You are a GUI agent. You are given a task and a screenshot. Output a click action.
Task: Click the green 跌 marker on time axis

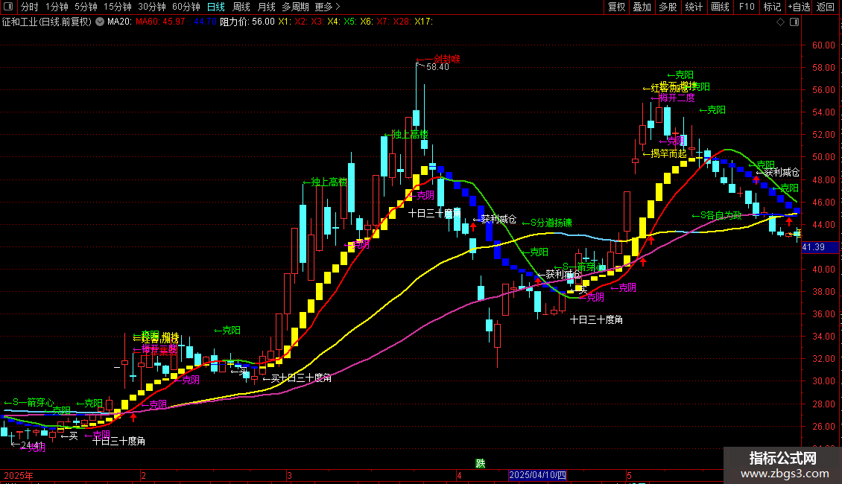(480, 464)
